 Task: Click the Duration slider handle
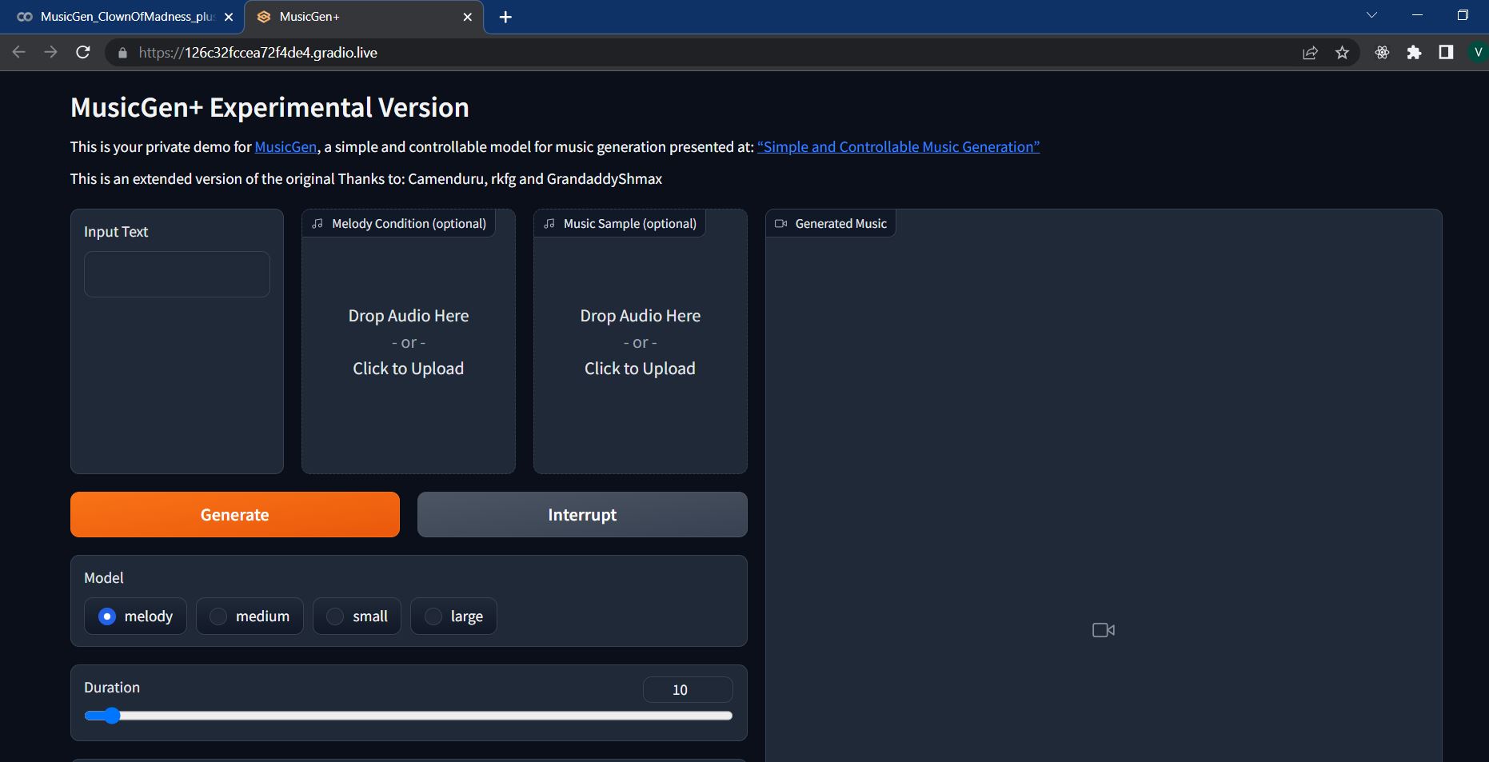[112, 716]
